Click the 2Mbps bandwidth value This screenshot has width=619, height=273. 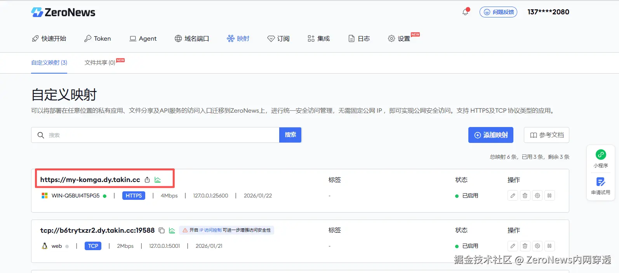[x=125, y=246]
